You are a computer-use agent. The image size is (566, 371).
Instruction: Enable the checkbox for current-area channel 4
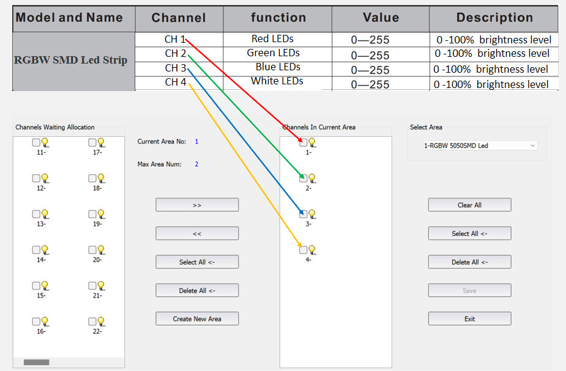pos(303,250)
